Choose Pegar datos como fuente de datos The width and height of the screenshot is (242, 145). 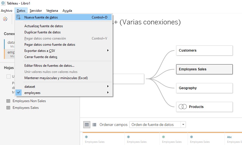pyautogui.click(x=64, y=45)
